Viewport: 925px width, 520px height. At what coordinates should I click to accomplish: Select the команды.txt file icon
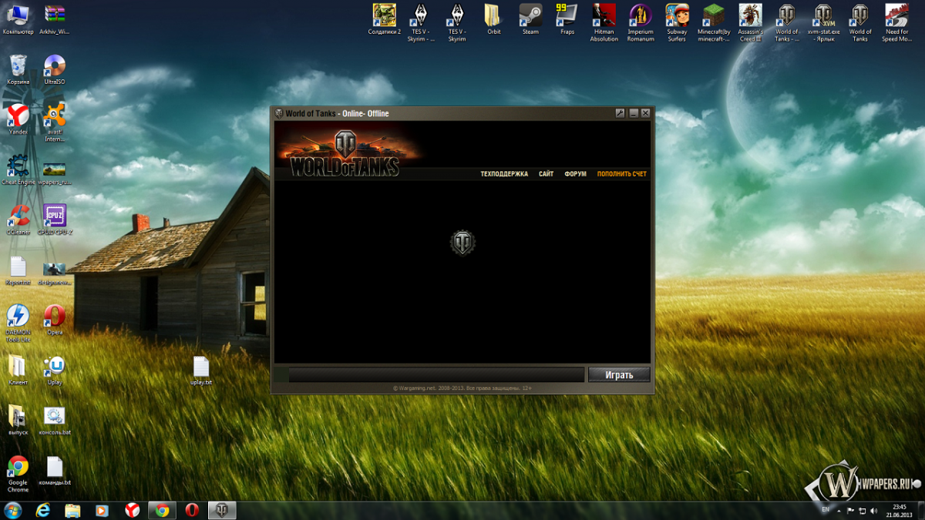coord(54,471)
